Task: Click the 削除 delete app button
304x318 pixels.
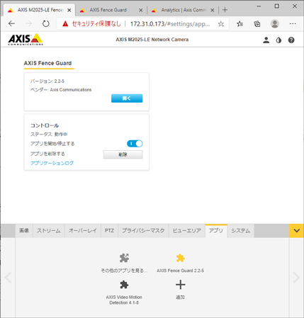Action: (123, 154)
